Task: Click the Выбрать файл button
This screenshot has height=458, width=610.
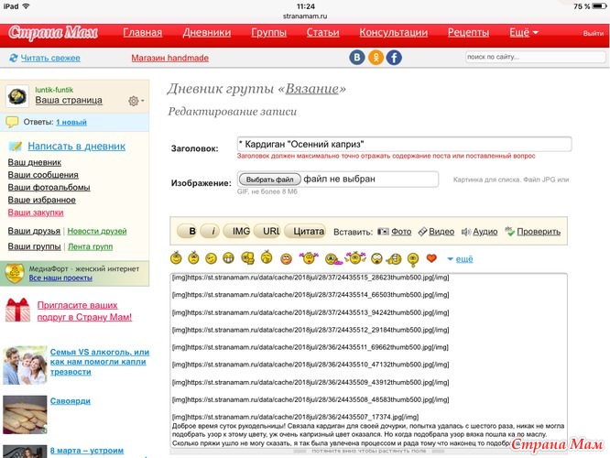Action: pyautogui.click(x=269, y=180)
